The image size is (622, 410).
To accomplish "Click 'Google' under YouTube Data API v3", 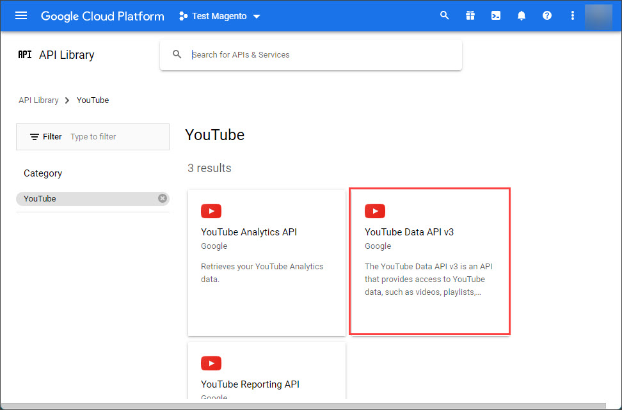I will coord(378,246).
